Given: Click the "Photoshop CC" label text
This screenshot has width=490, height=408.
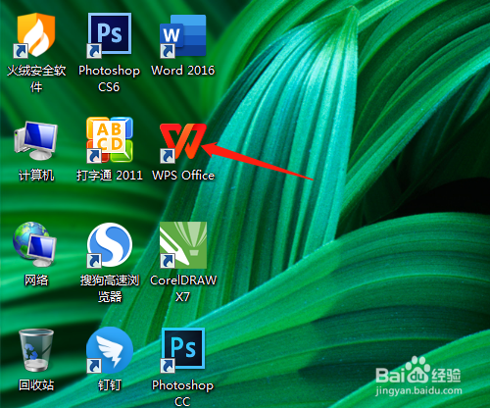Looking at the screenshot, I should coord(183,393).
